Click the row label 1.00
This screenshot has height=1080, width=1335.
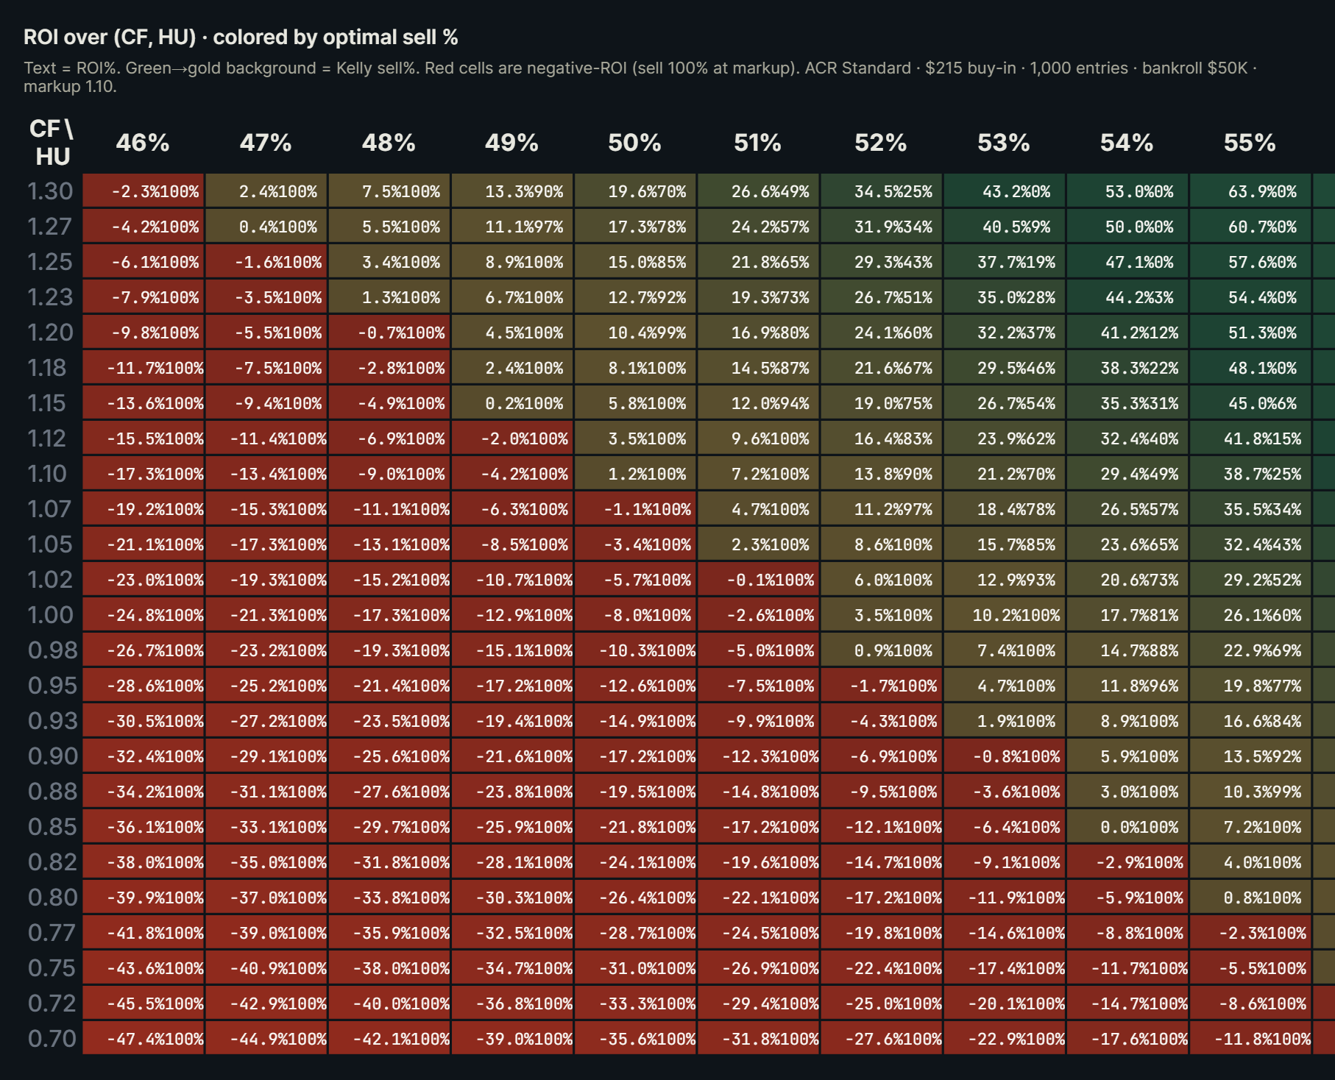50,615
